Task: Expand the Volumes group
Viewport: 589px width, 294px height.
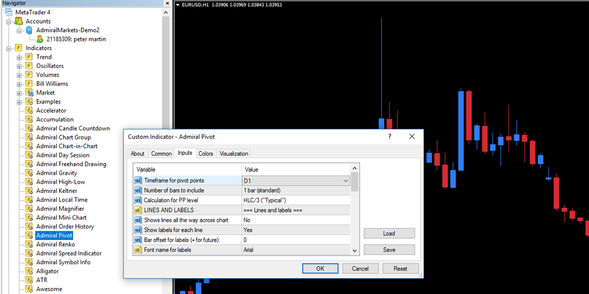Action: pos(19,75)
